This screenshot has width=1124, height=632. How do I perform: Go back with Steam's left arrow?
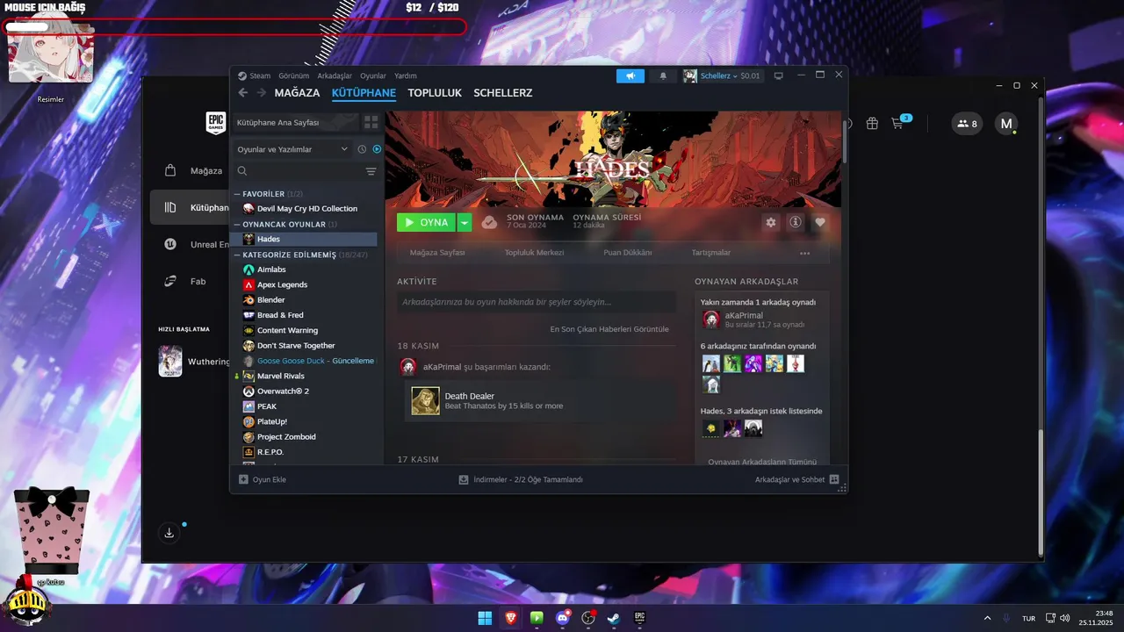click(243, 93)
